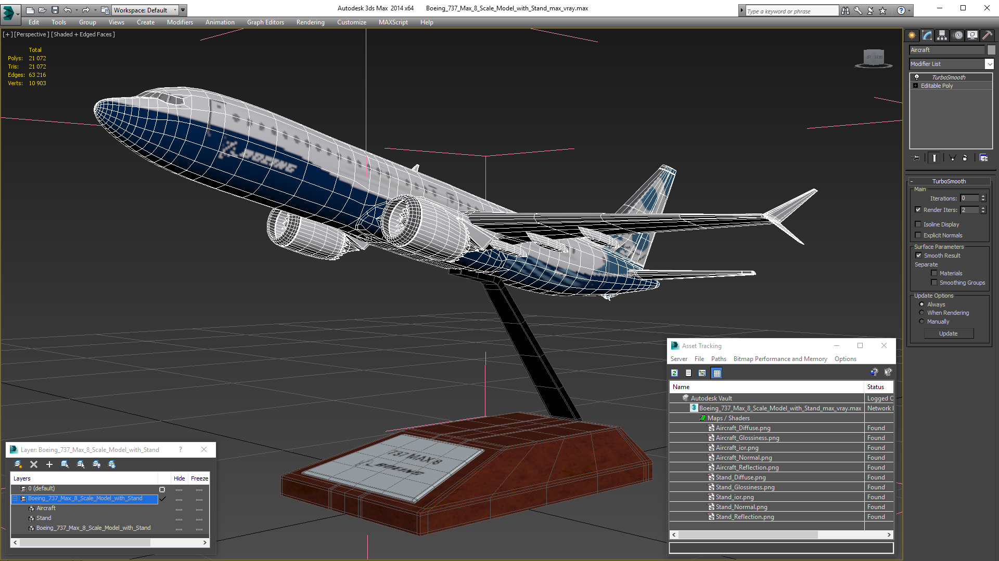
Task: Switch to the Modify command panel tab
Action: click(x=927, y=35)
